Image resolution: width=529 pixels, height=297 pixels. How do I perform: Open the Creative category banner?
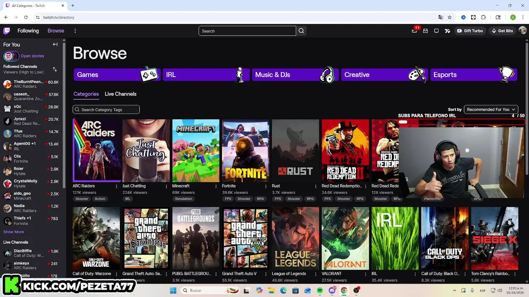(x=384, y=75)
